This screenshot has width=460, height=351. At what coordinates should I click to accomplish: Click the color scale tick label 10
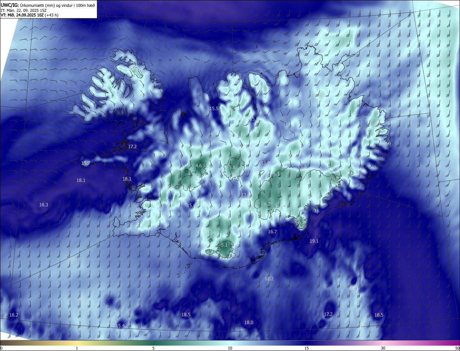point(230,348)
